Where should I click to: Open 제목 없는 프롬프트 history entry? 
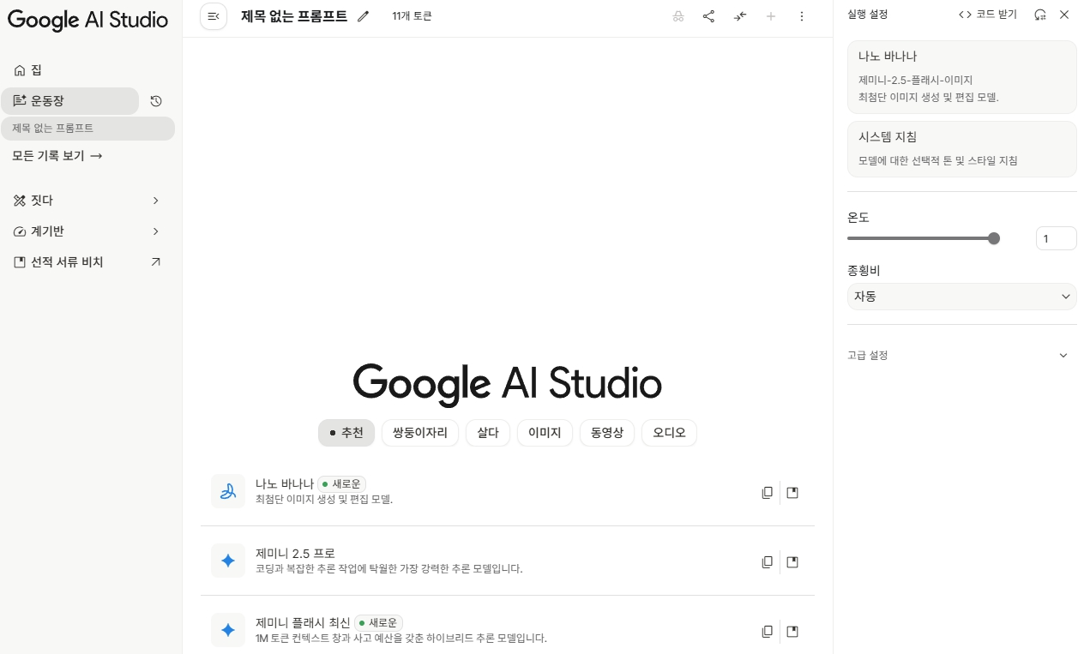click(x=87, y=129)
